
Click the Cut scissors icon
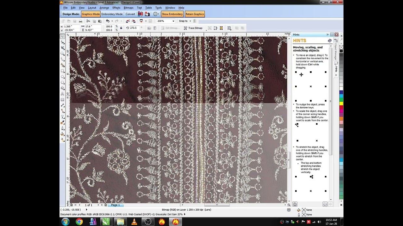(x=88, y=21)
